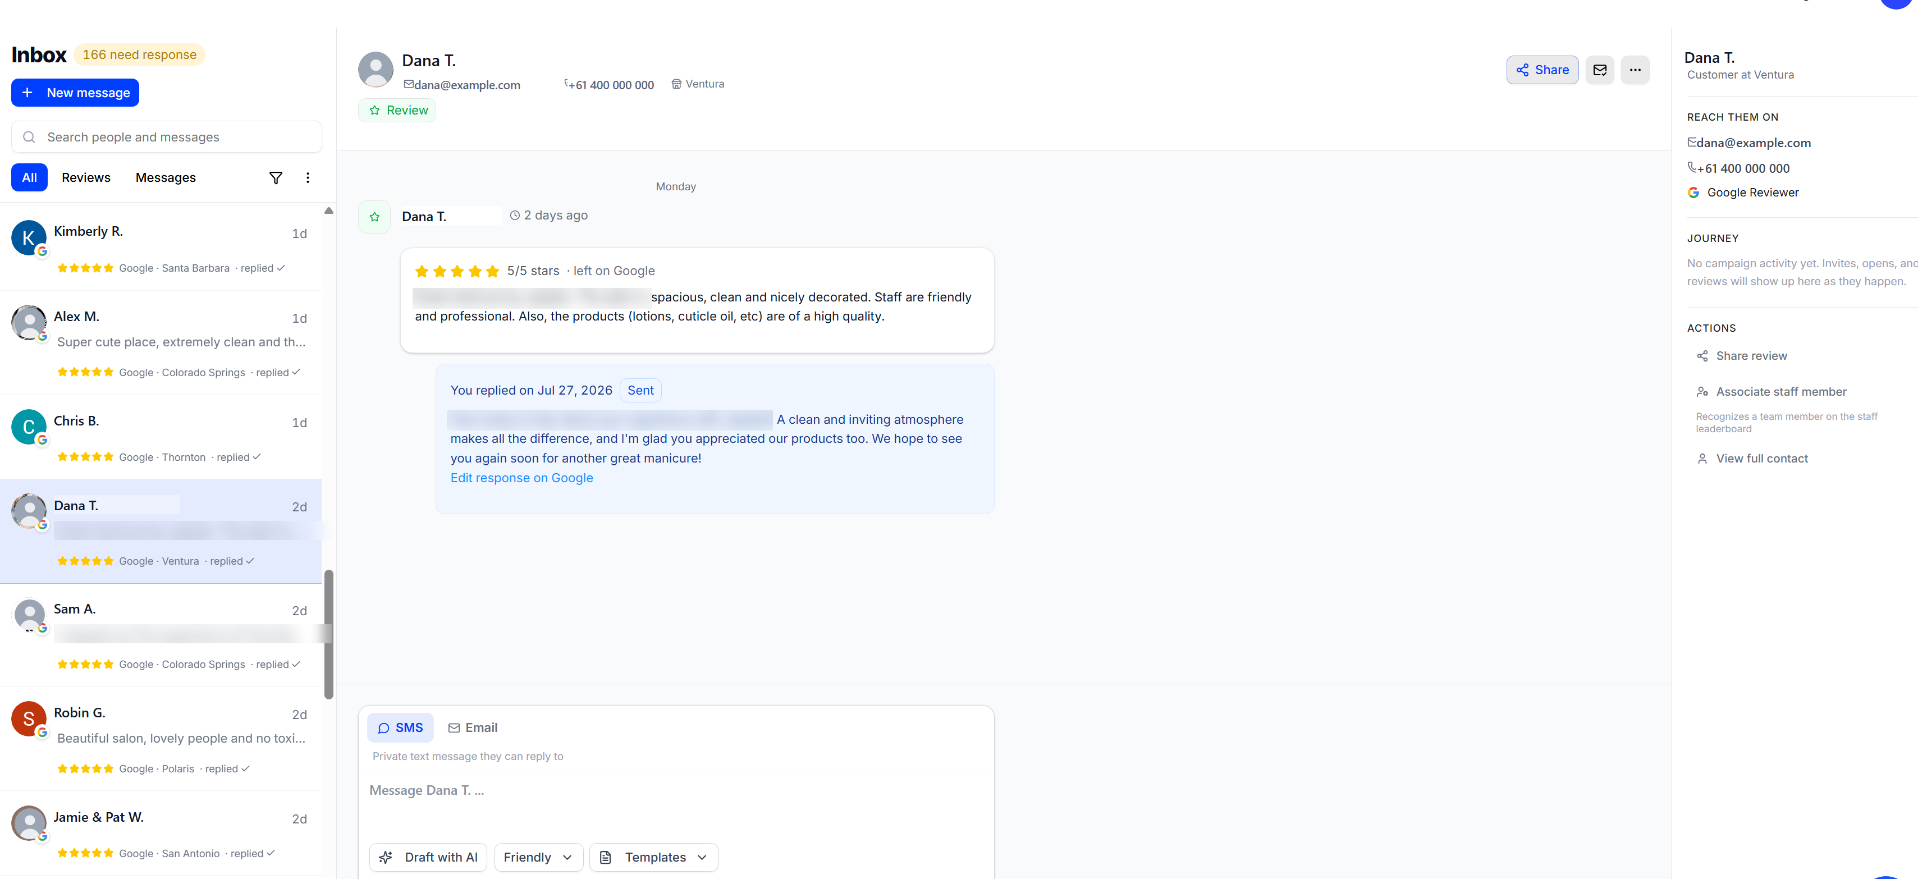Click the scroll-up arrow of conversation list
Viewport: 1918px width, 879px height.
328,210
